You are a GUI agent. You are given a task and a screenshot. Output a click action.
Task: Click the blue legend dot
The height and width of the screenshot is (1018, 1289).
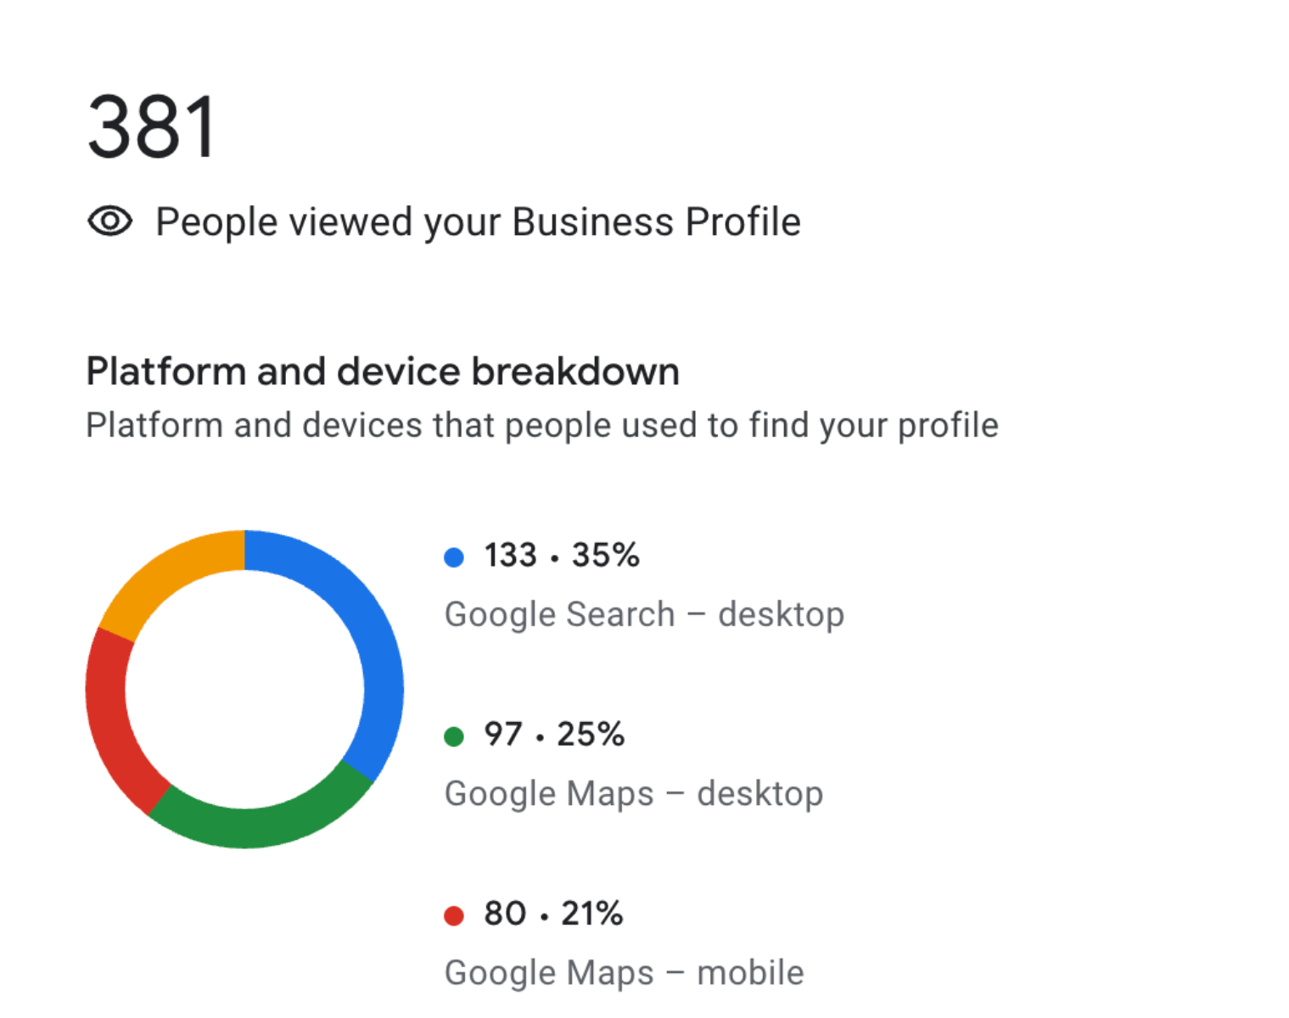pos(454,557)
